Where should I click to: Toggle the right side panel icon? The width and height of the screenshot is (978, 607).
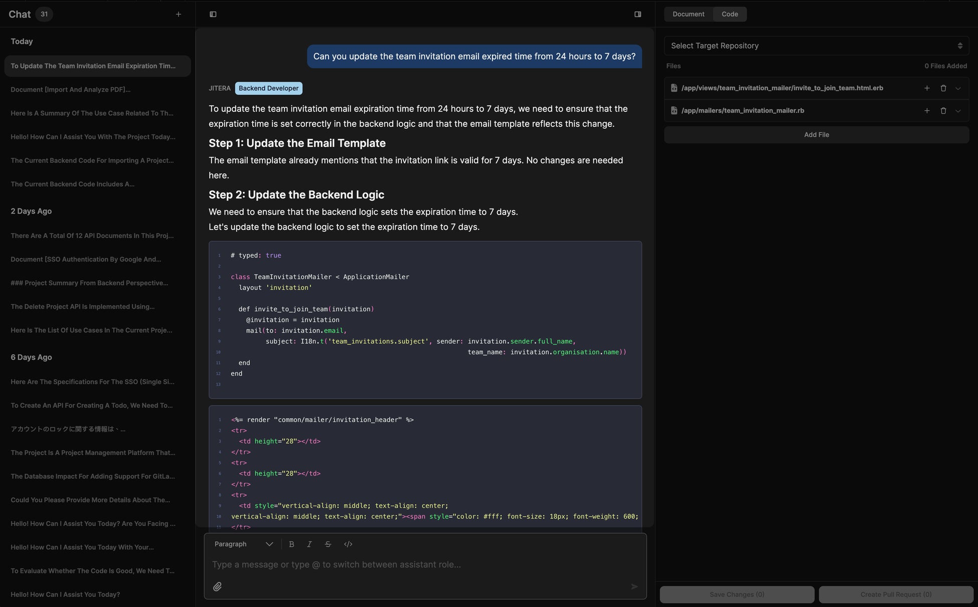637,15
